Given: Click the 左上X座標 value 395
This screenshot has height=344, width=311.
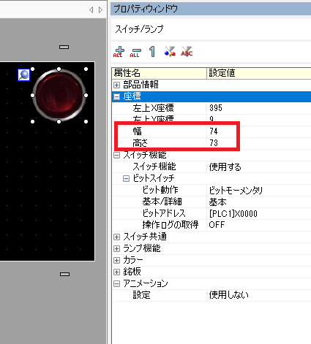Looking at the screenshot, I should tap(216, 108).
